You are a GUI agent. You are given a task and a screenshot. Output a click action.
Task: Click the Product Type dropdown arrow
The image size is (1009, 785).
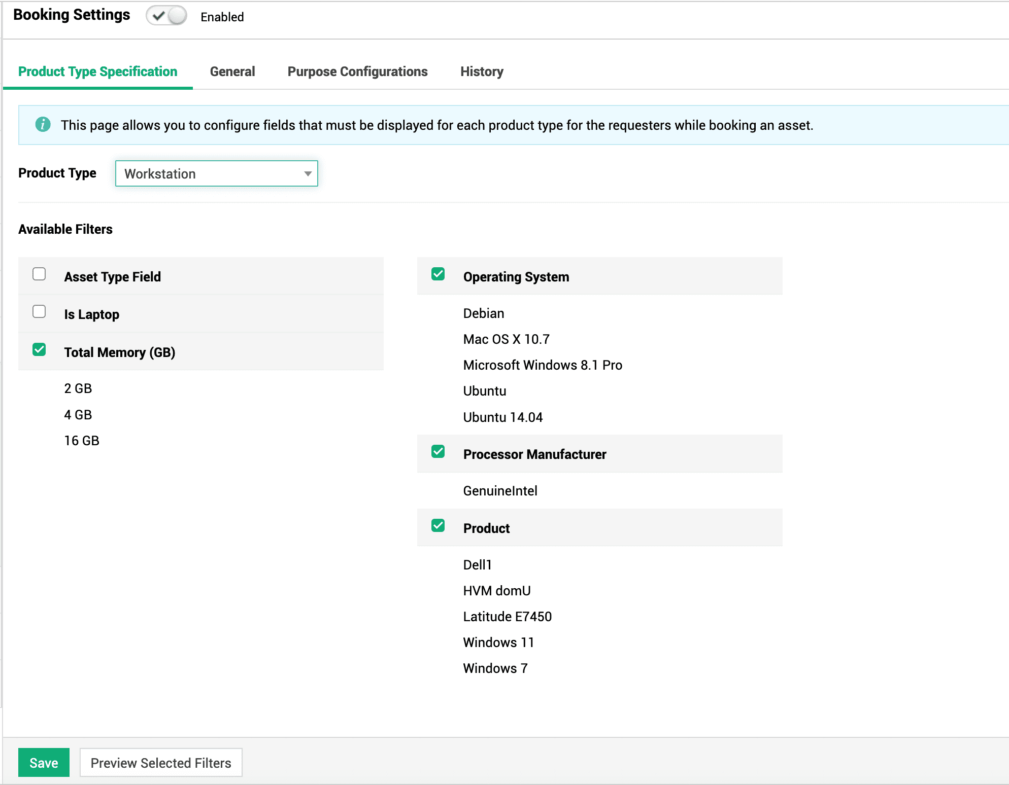[x=308, y=174]
